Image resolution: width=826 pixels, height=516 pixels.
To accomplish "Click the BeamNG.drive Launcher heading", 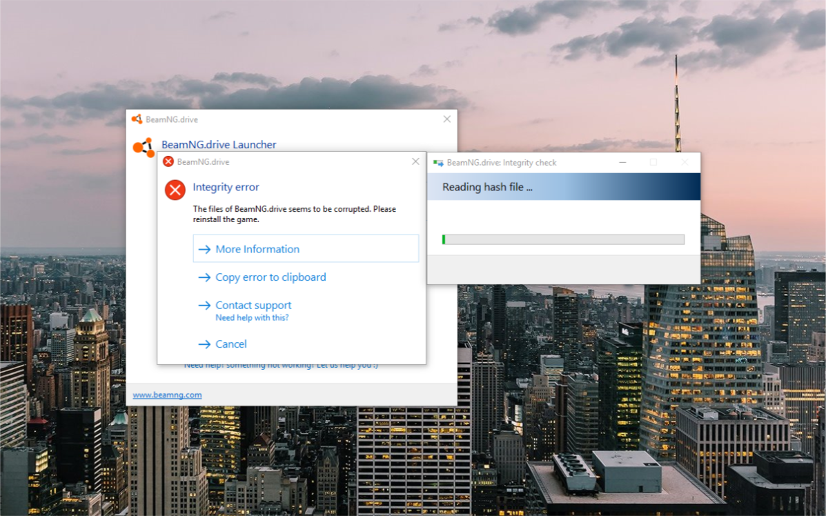I will 219,144.
